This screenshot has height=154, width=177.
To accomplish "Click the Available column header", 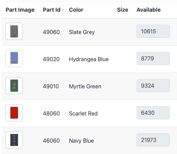I will [149, 10].
